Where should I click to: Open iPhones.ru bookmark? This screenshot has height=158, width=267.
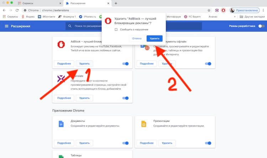point(88,17)
